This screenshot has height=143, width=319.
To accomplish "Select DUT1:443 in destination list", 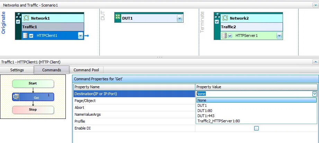I will point(256,116).
